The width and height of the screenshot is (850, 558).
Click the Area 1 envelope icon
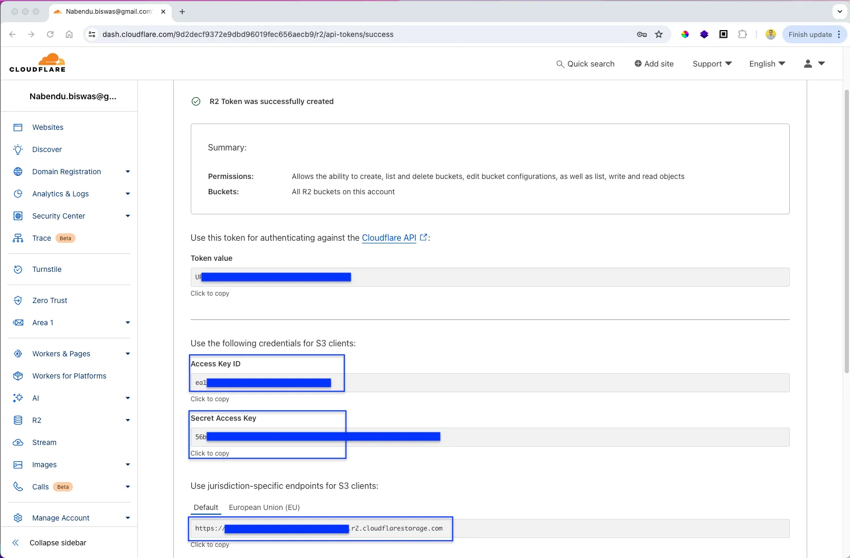[x=18, y=323]
